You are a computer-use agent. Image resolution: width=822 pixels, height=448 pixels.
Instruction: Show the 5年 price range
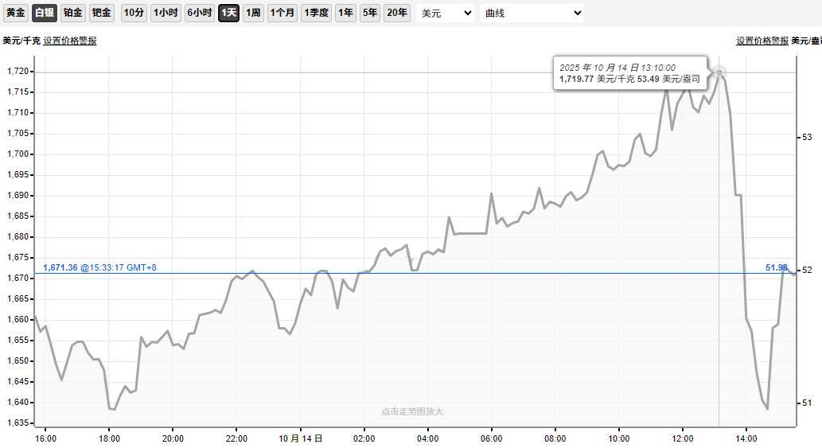(x=370, y=13)
